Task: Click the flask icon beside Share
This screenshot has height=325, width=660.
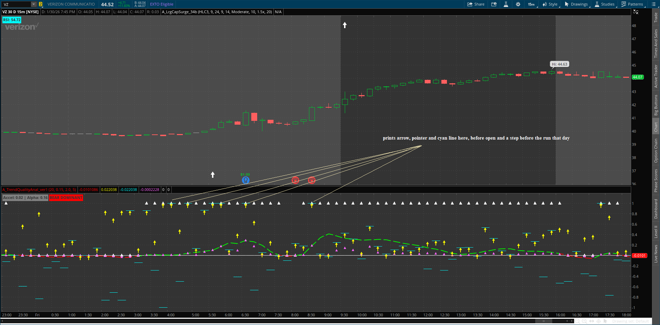Action: click(506, 4)
